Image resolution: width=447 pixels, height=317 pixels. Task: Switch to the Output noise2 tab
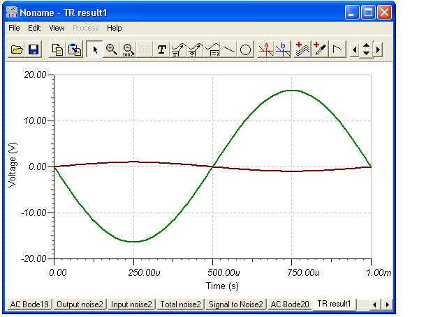[80, 304]
